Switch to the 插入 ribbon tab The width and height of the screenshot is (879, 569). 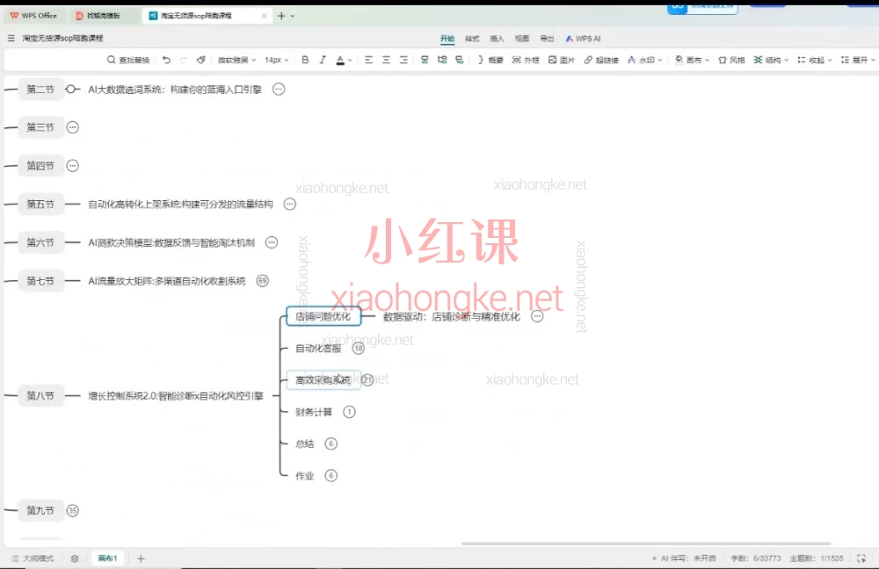497,38
